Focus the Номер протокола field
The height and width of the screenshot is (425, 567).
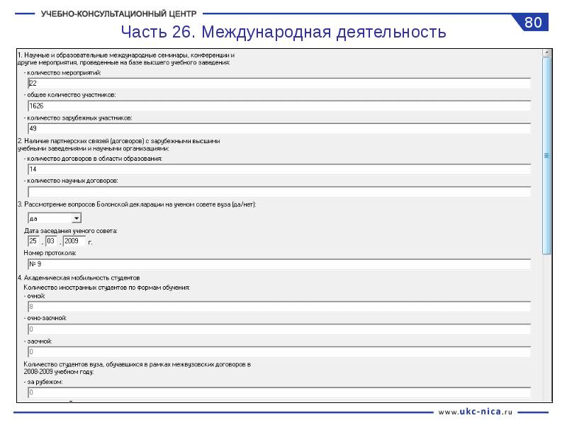[x=279, y=264]
